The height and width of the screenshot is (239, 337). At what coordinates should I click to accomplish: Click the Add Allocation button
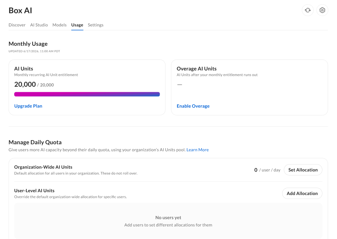coord(302,193)
